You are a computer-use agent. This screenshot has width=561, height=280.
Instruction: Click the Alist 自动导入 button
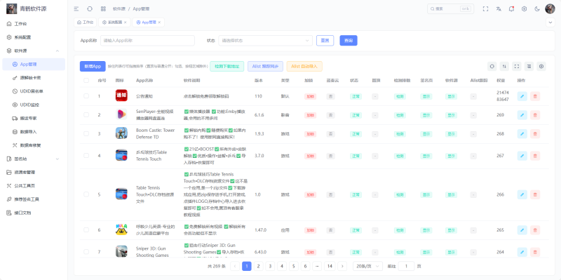pyautogui.click(x=304, y=66)
